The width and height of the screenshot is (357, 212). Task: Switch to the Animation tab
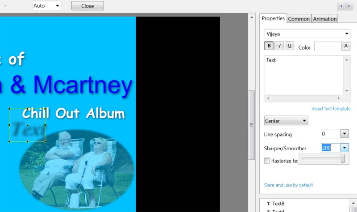coord(325,19)
